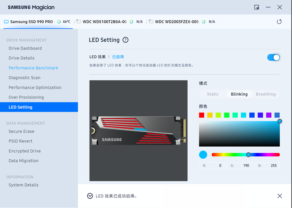Open PSID Revert page
Viewport: 292px width, 208px height.
click(21, 141)
